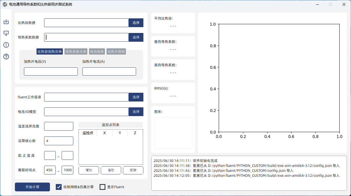Screen dimensions: 351x196
Task: Click the app logo in title bar
Action: point(5,4)
